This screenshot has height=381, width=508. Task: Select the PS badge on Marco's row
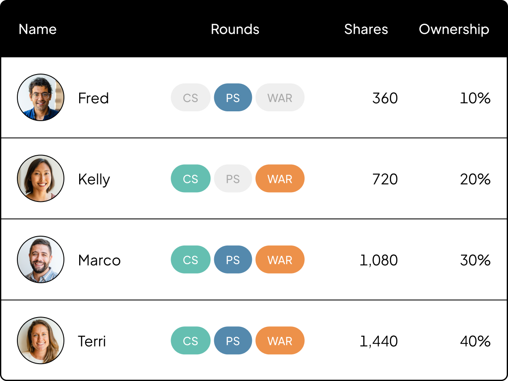(x=233, y=260)
